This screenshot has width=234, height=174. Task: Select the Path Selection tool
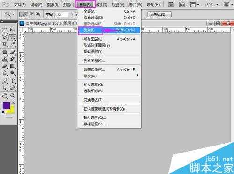pyautogui.click(x=5, y=88)
